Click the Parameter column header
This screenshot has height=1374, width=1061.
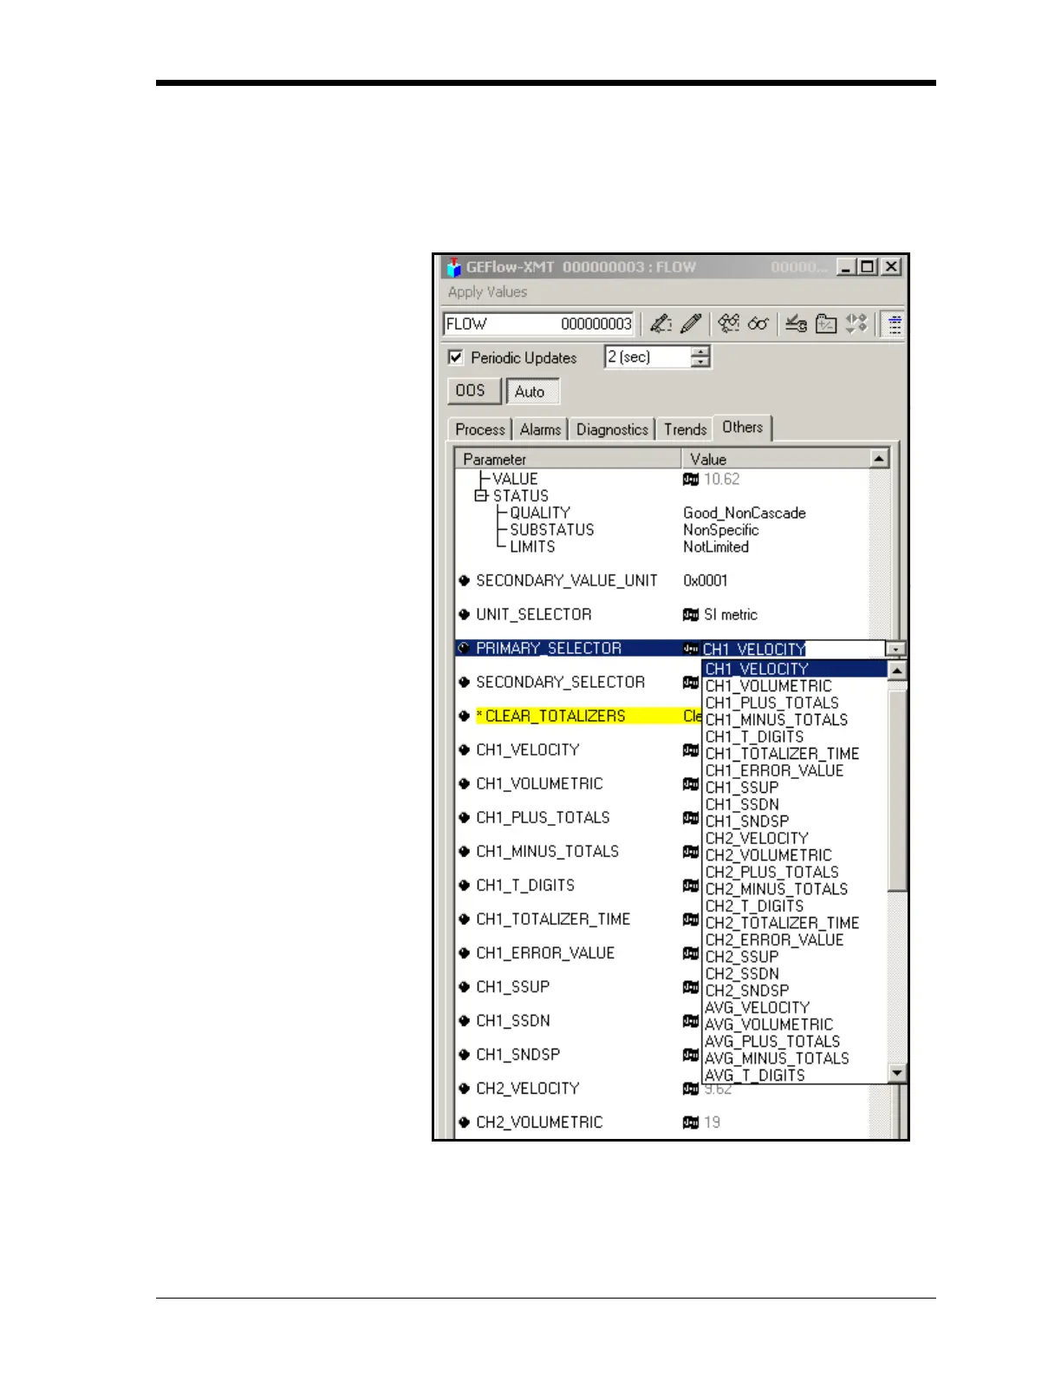(x=569, y=459)
